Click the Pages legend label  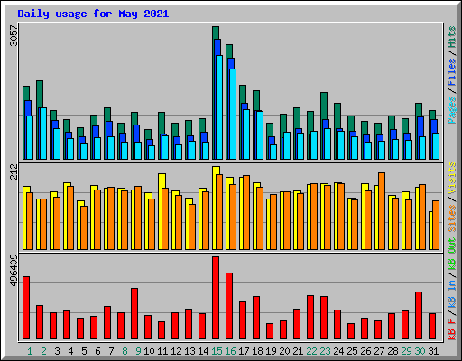451,110
